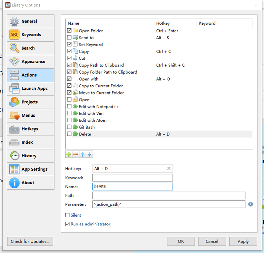Screen dimensions: 264x253
Task: Click the parameter info icon
Action: [250, 204]
